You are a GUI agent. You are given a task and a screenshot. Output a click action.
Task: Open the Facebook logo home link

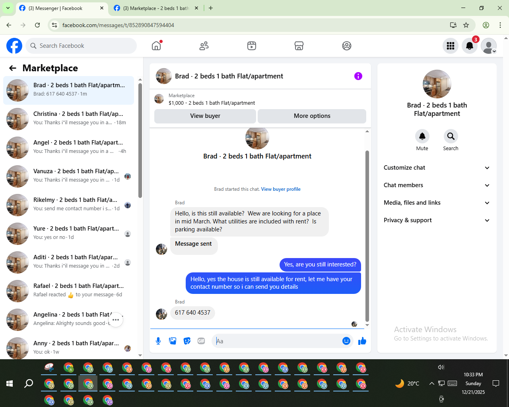(14, 46)
